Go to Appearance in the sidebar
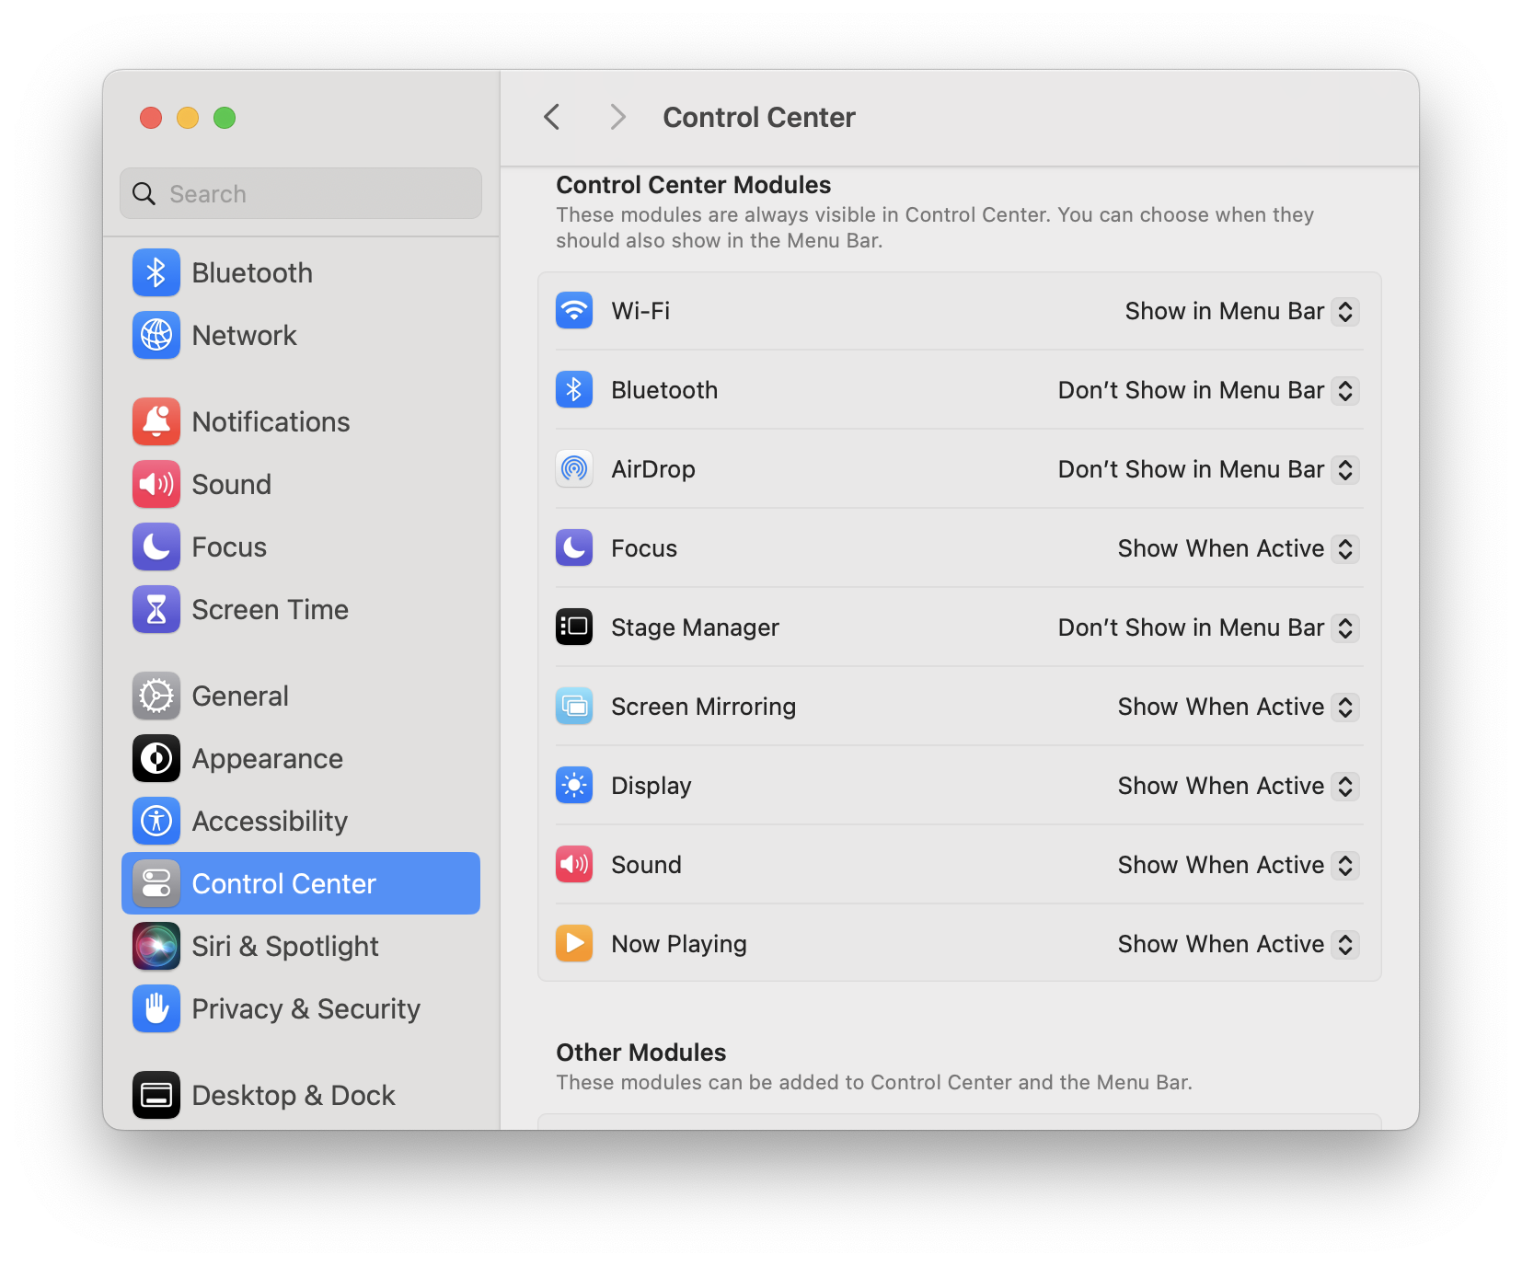 pos(301,758)
